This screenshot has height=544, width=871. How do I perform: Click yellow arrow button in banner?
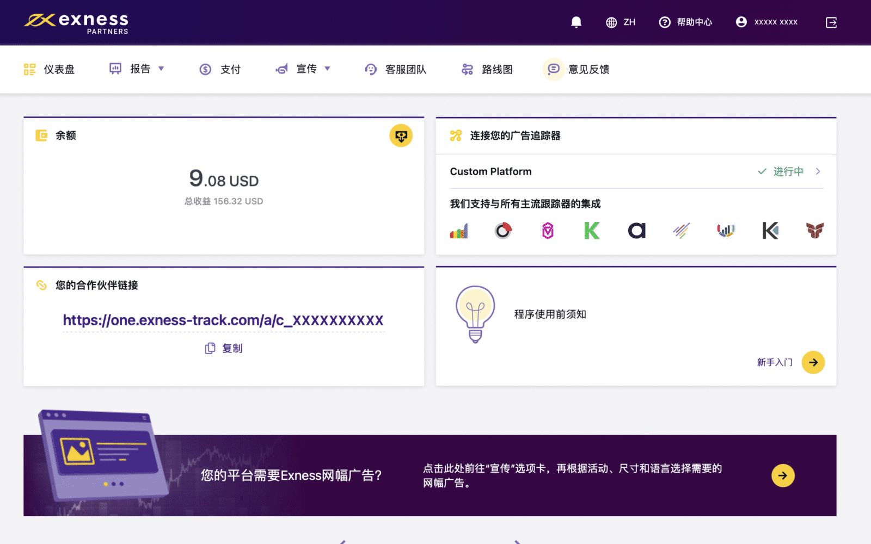tap(783, 475)
